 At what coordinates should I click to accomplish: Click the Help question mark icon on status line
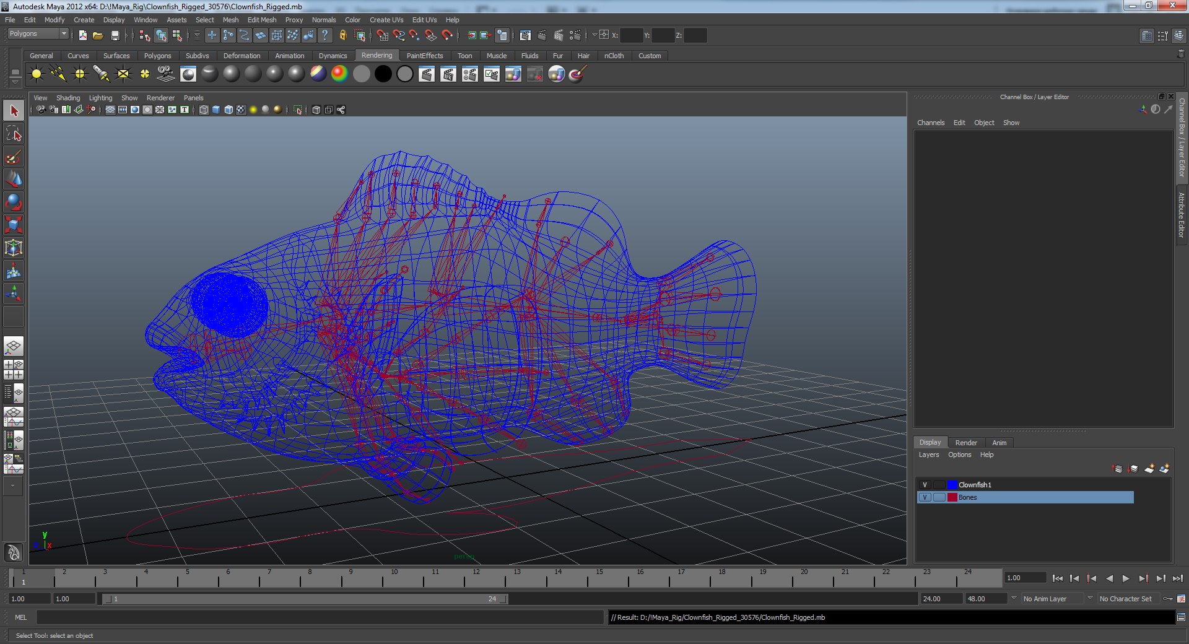click(x=324, y=35)
